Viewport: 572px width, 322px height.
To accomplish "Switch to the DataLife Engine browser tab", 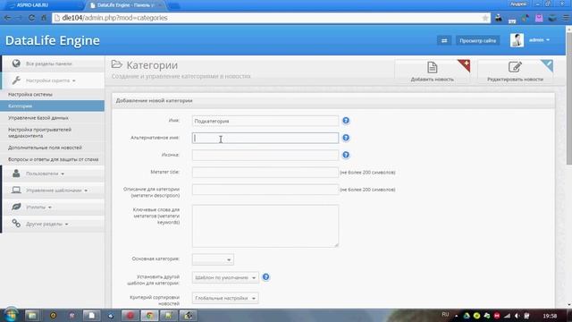I will point(125,5).
